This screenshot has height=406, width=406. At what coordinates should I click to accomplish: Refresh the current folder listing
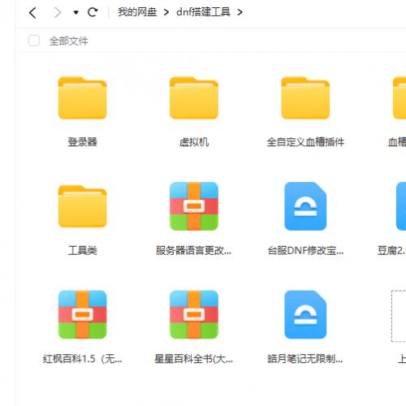pos(93,12)
